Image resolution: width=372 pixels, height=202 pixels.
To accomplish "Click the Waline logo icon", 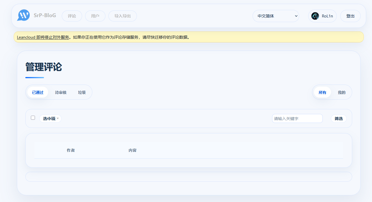I will pyautogui.click(x=24, y=15).
